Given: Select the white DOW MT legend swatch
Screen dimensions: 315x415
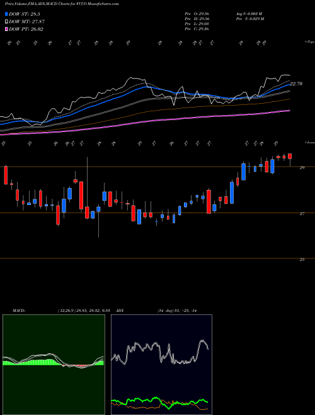Looking at the screenshot, I should click(x=7, y=22).
